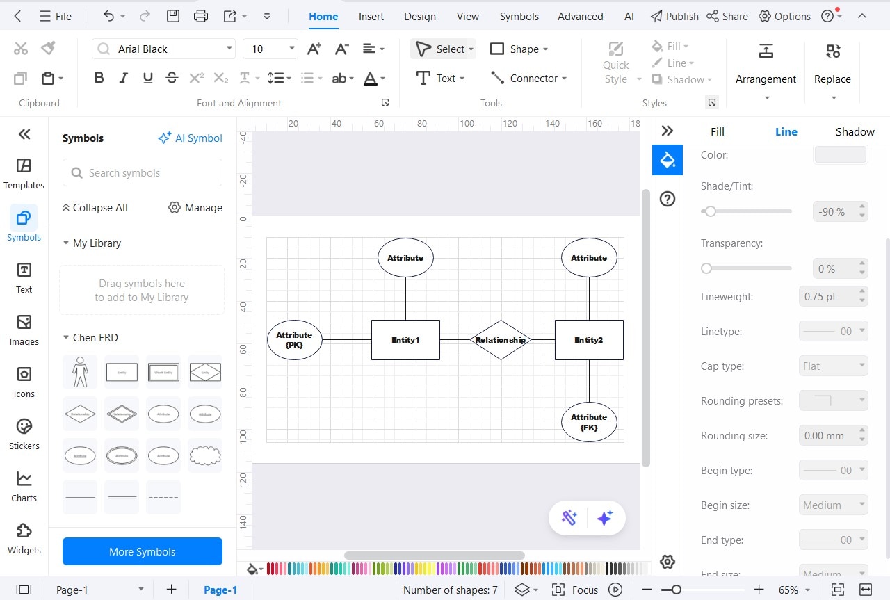Click the help question mark in right panel
The width and height of the screenshot is (890, 600).
pyautogui.click(x=667, y=200)
